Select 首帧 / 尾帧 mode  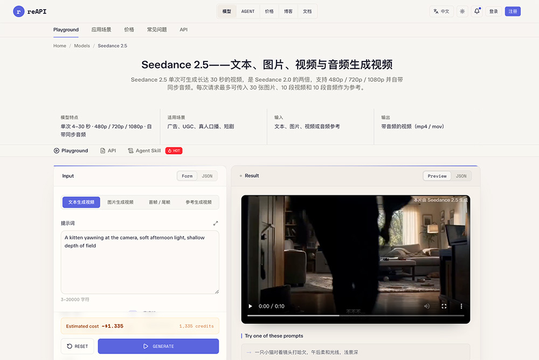160,202
